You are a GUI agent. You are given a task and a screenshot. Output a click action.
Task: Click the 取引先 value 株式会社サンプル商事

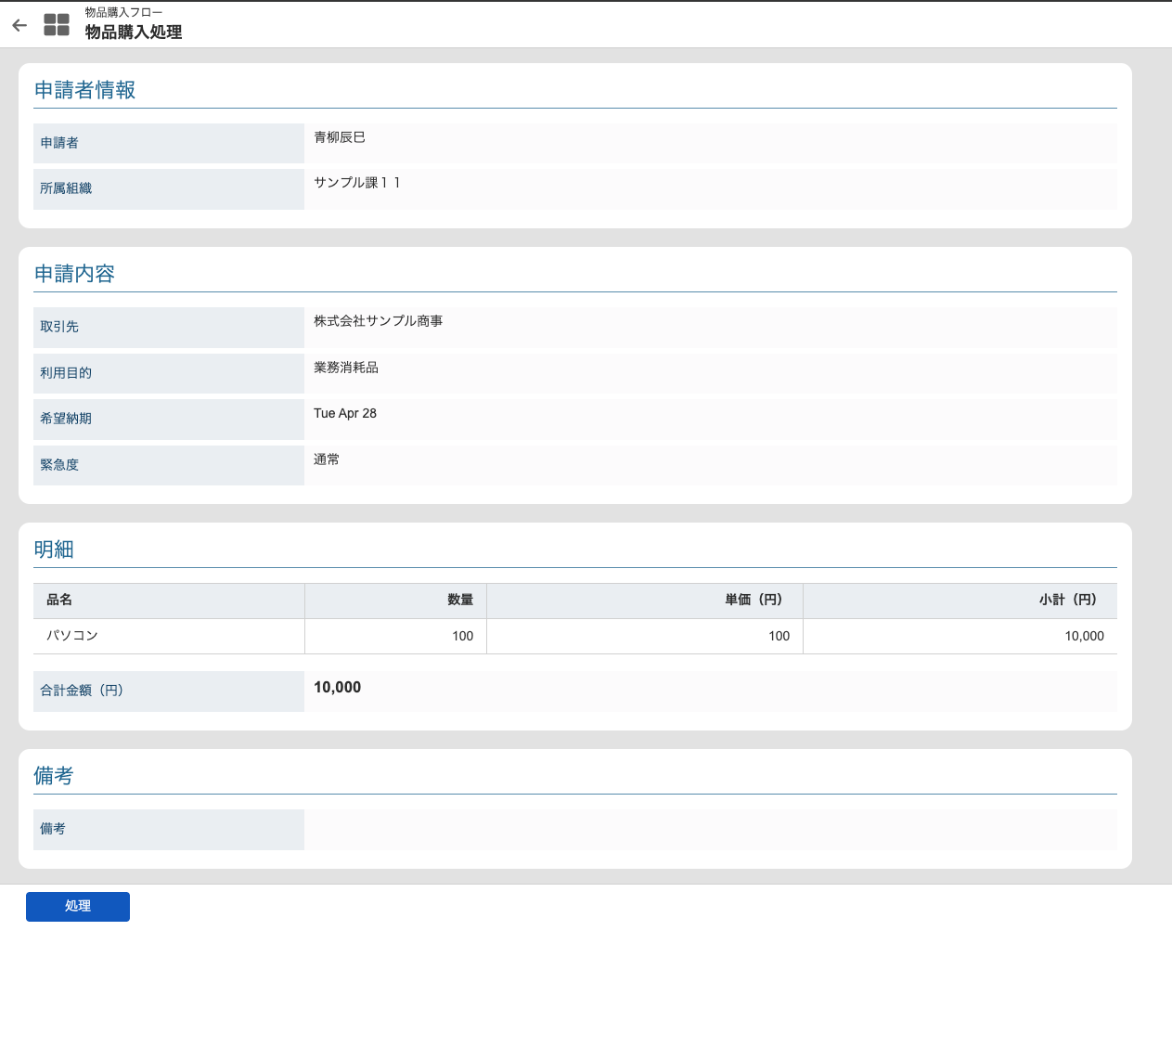coord(379,321)
